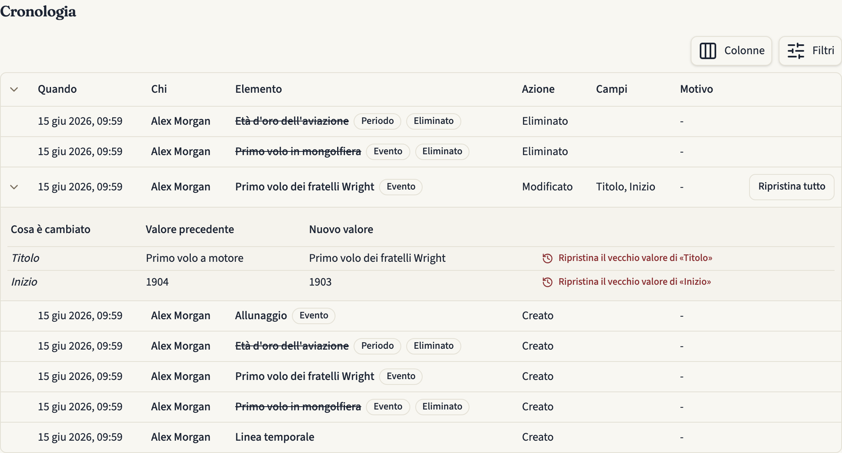Open Primo volo dei fratelli Wright Creato row
The width and height of the screenshot is (842, 453).
tap(421, 376)
